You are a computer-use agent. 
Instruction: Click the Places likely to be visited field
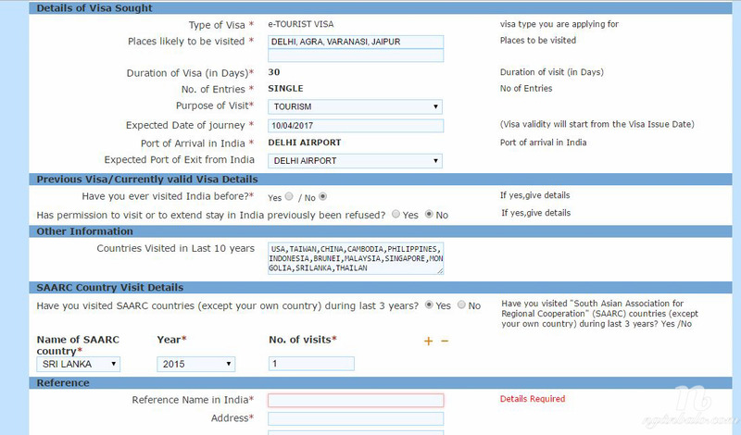(x=356, y=42)
